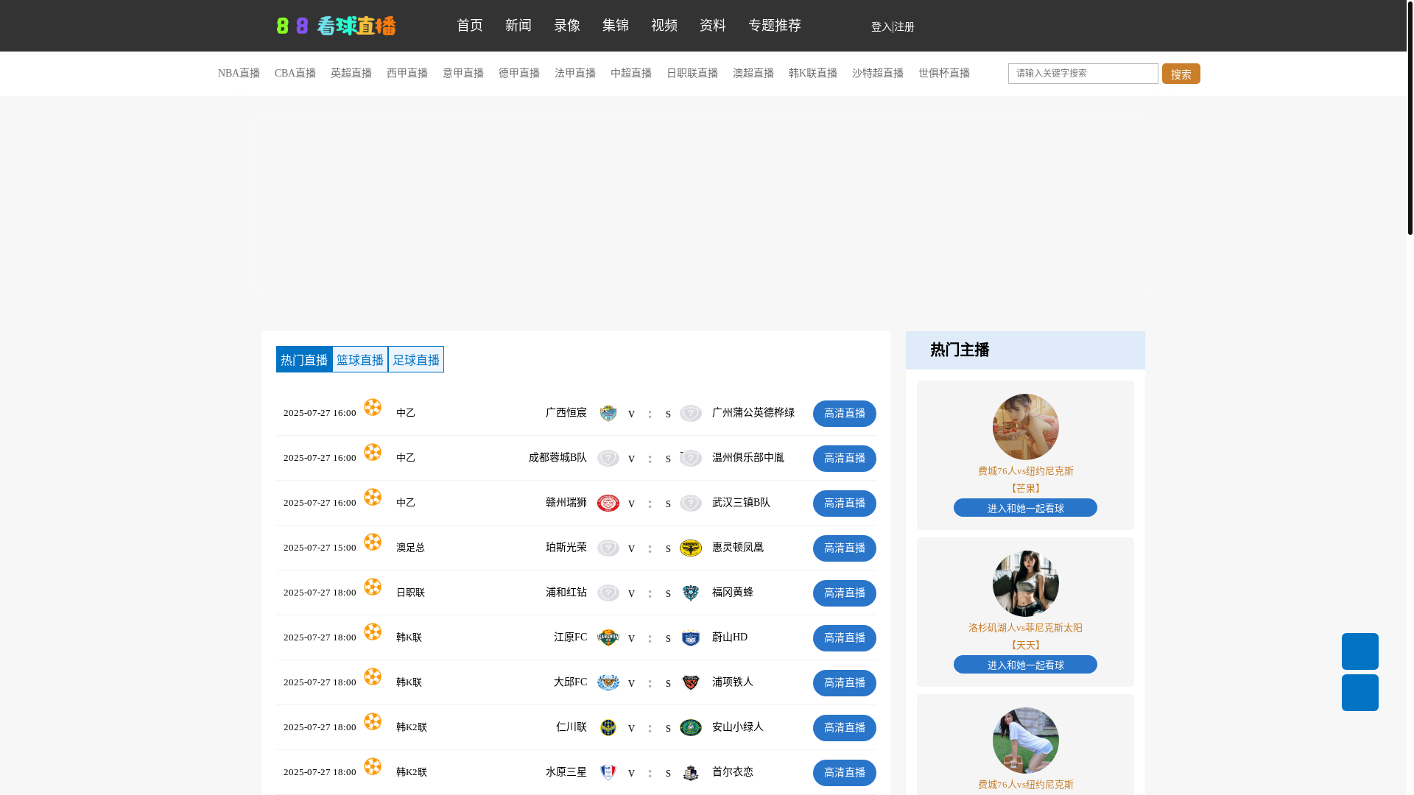Click the 广西恒宸 team crest
Viewport: 1414px width, 795px height.
click(608, 413)
